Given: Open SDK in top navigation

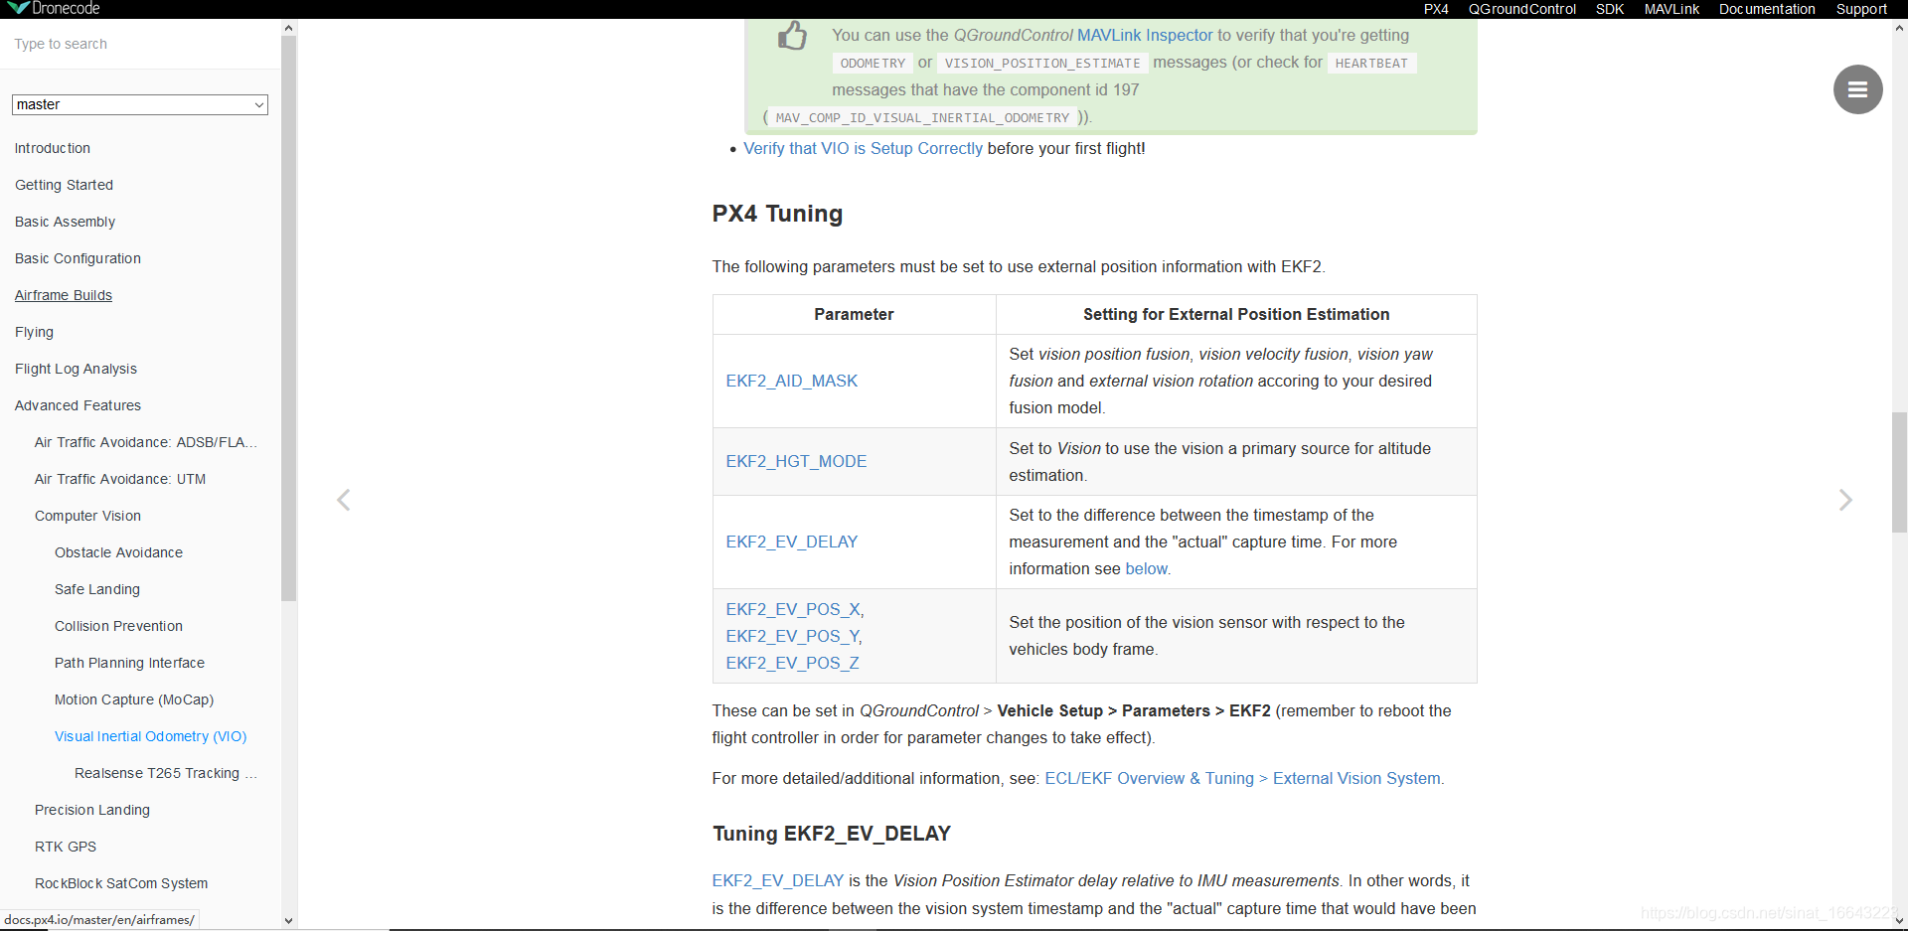Looking at the screenshot, I should pos(1610,9).
